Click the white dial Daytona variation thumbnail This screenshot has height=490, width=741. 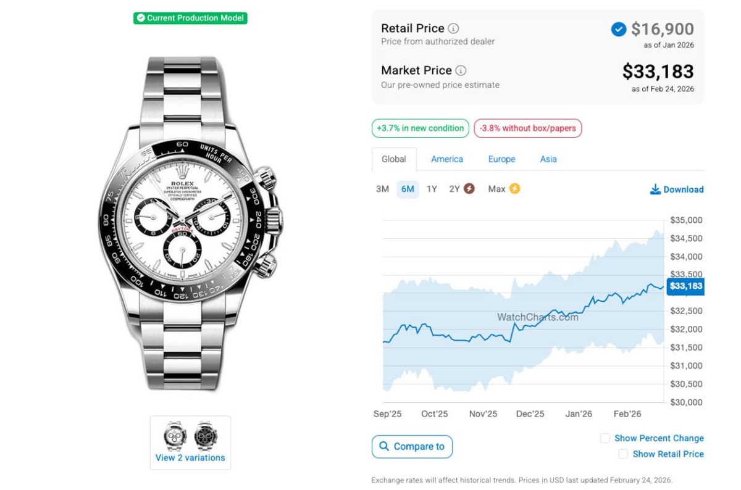175,436
